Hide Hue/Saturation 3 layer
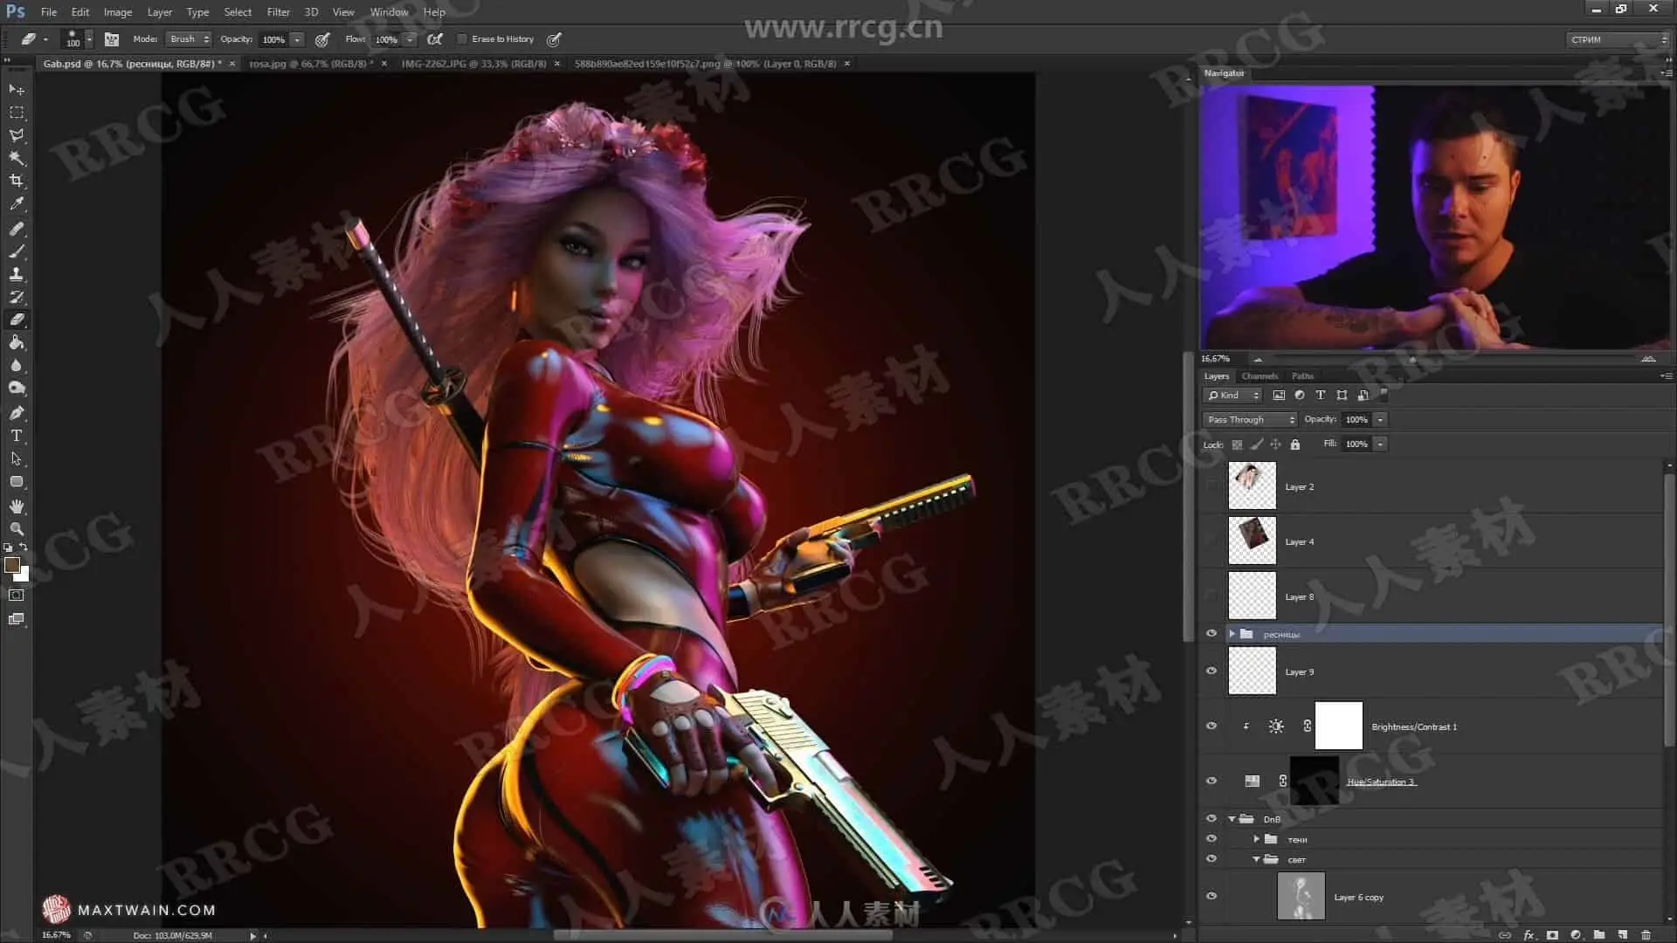 (x=1211, y=781)
